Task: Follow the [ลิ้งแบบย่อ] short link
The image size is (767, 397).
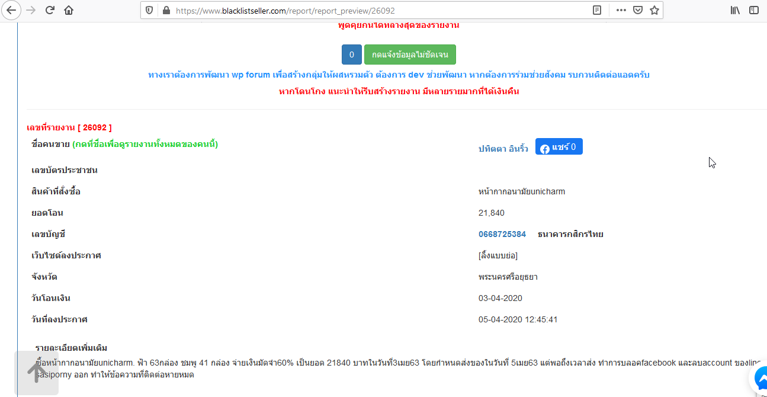Action: point(498,255)
